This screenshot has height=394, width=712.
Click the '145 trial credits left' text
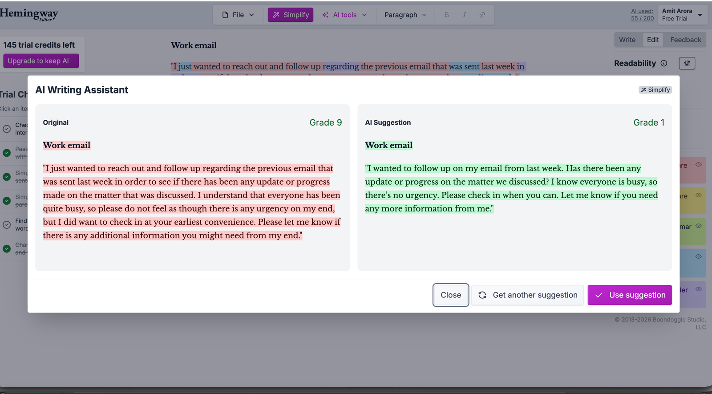tap(39, 45)
